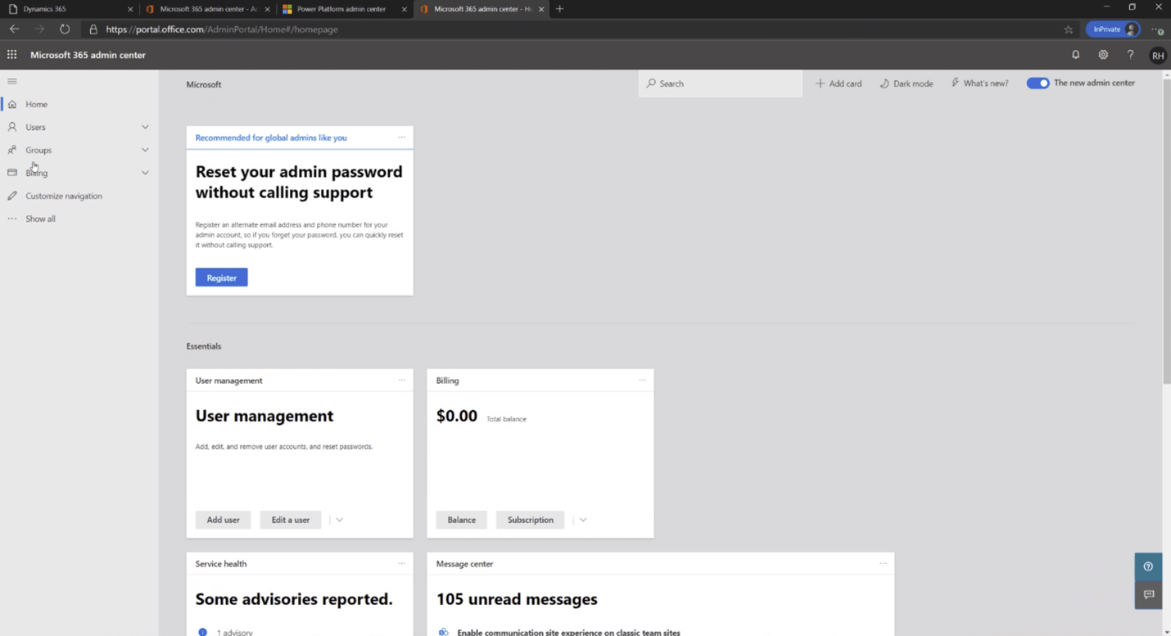Close the Dynamics 365 browser tab

pyautogui.click(x=130, y=9)
